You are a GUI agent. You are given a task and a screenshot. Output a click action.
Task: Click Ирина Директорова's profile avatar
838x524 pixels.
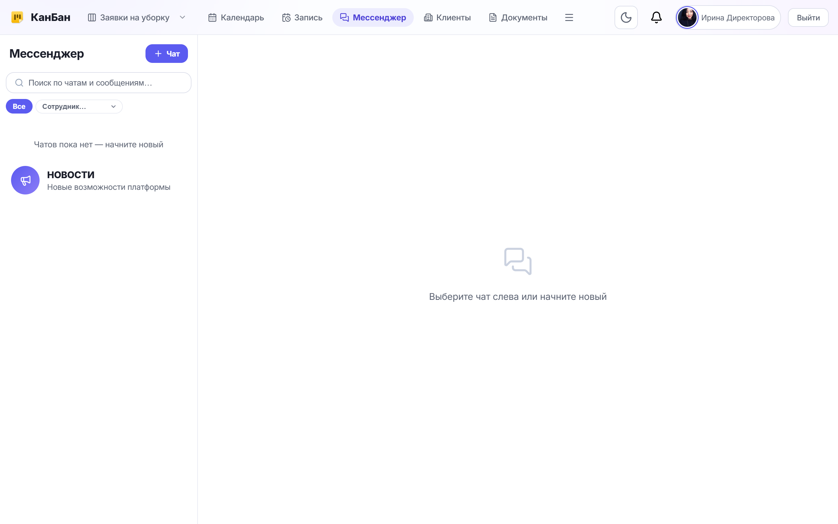[x=687, y=17]
